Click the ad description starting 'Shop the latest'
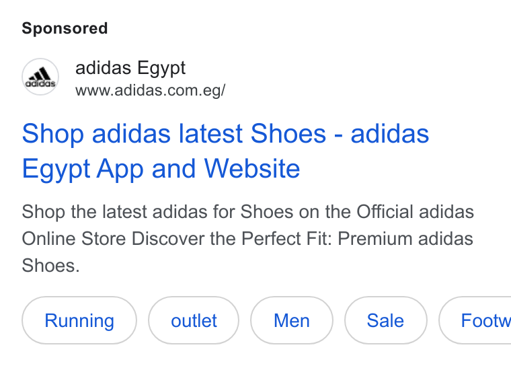The height and width of the screenshot is (366, 511). [247, 238]
